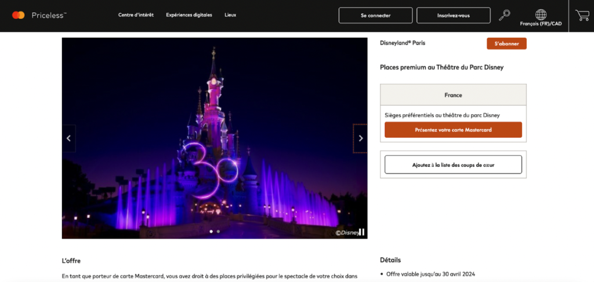Pause the image slideshow
This screenshot has height=282, width=594.
[x=361, y=232]
